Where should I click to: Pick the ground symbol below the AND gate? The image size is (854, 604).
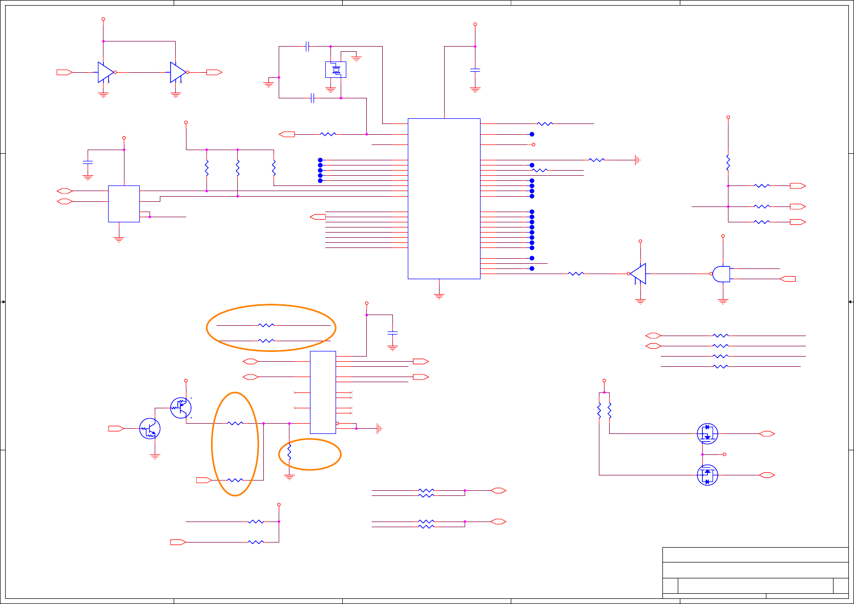point(723,301)
